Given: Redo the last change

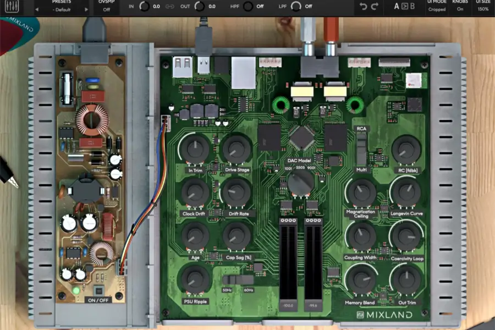Looking at the screenshot, I should click(x=375, y=6).
